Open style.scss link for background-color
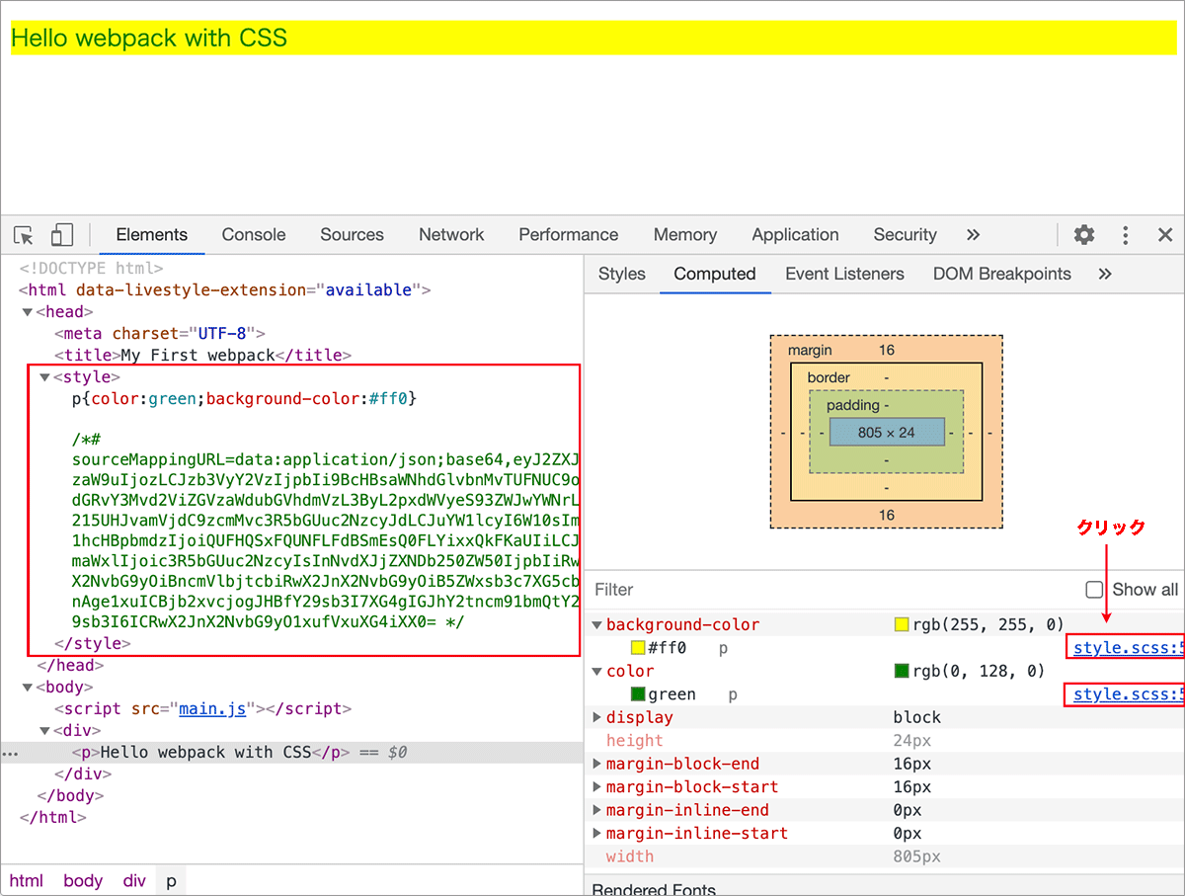 1128,648
